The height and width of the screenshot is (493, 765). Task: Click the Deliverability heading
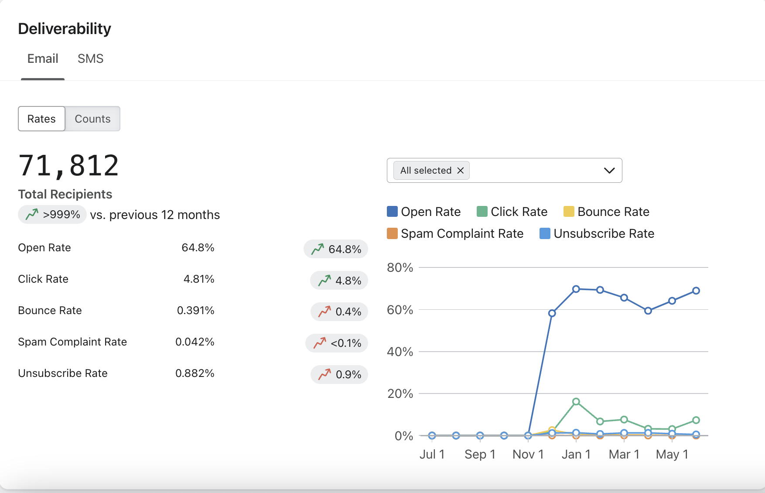point(65,29)
